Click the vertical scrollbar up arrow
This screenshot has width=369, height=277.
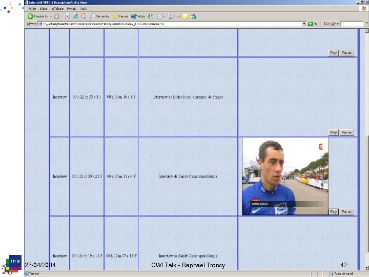click(366, 31)
